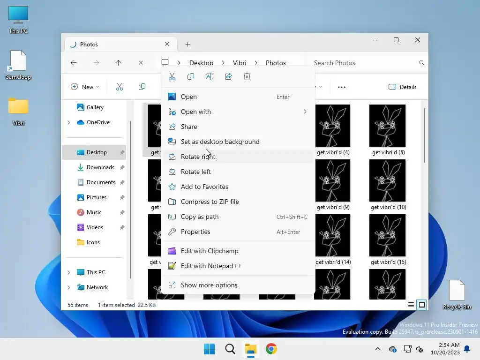Image resolution: width=480 pixels, height=360 pixels.
Task: Click Show more options
Action: (238, 285)
